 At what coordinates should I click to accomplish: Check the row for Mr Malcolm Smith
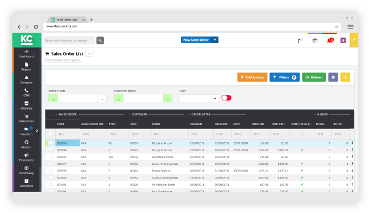click(51, 185)
